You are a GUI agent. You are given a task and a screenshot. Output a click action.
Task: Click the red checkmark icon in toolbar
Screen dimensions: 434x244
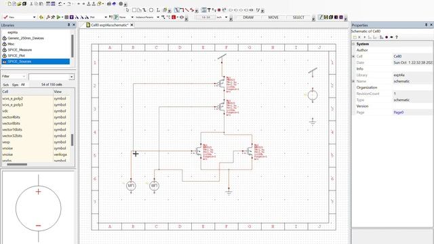(x=5, y=17)
